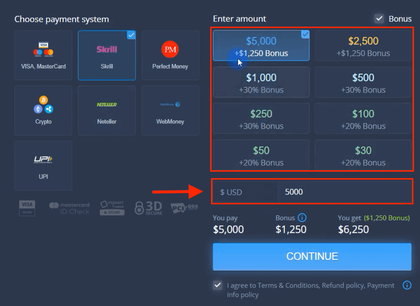Screen dimensions: 420x306
Task: Select the $2,500 deposit amount
Action: (x=363, y=45)
